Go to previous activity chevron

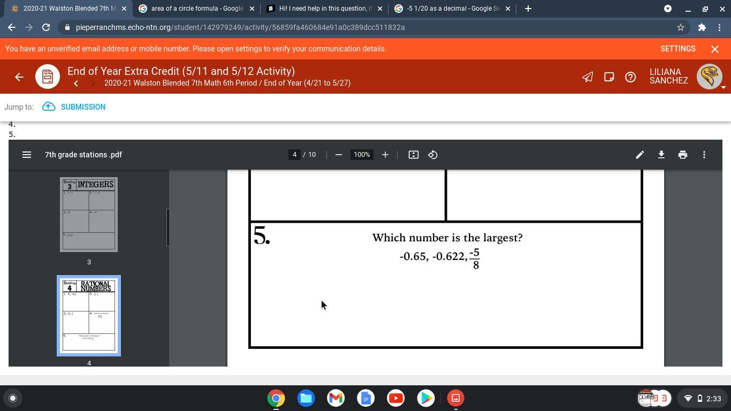pyautogui.click(x=76, y=83)
